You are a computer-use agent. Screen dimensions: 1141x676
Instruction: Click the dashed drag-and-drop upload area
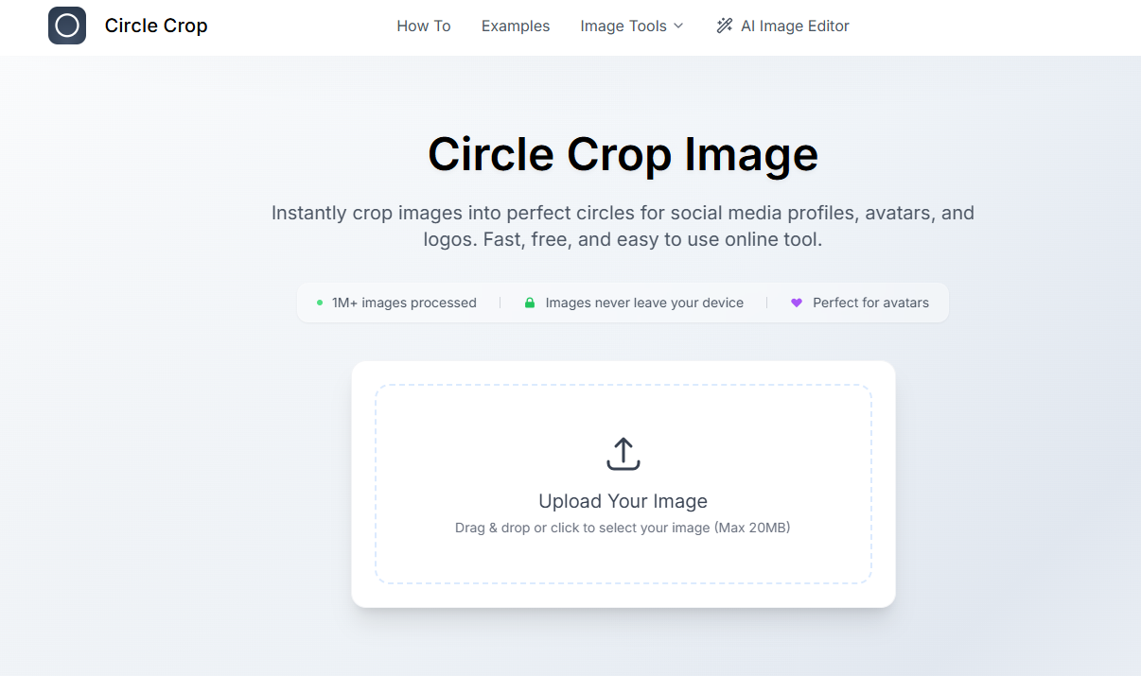[x=623, y=483]
